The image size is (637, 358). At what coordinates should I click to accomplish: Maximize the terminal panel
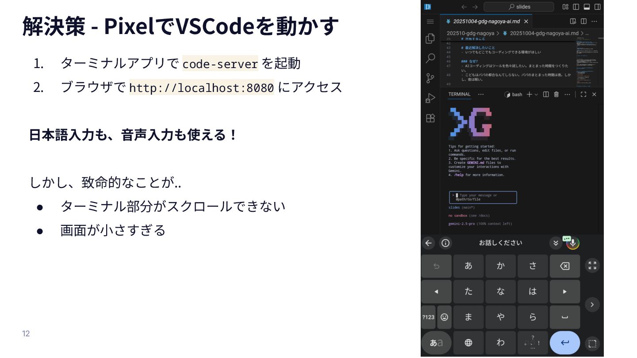click(x=583, y=95)
